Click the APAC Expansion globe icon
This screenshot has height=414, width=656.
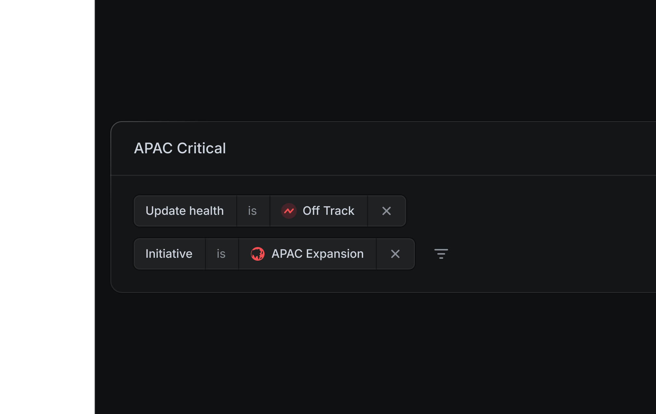tap(257, 254)
